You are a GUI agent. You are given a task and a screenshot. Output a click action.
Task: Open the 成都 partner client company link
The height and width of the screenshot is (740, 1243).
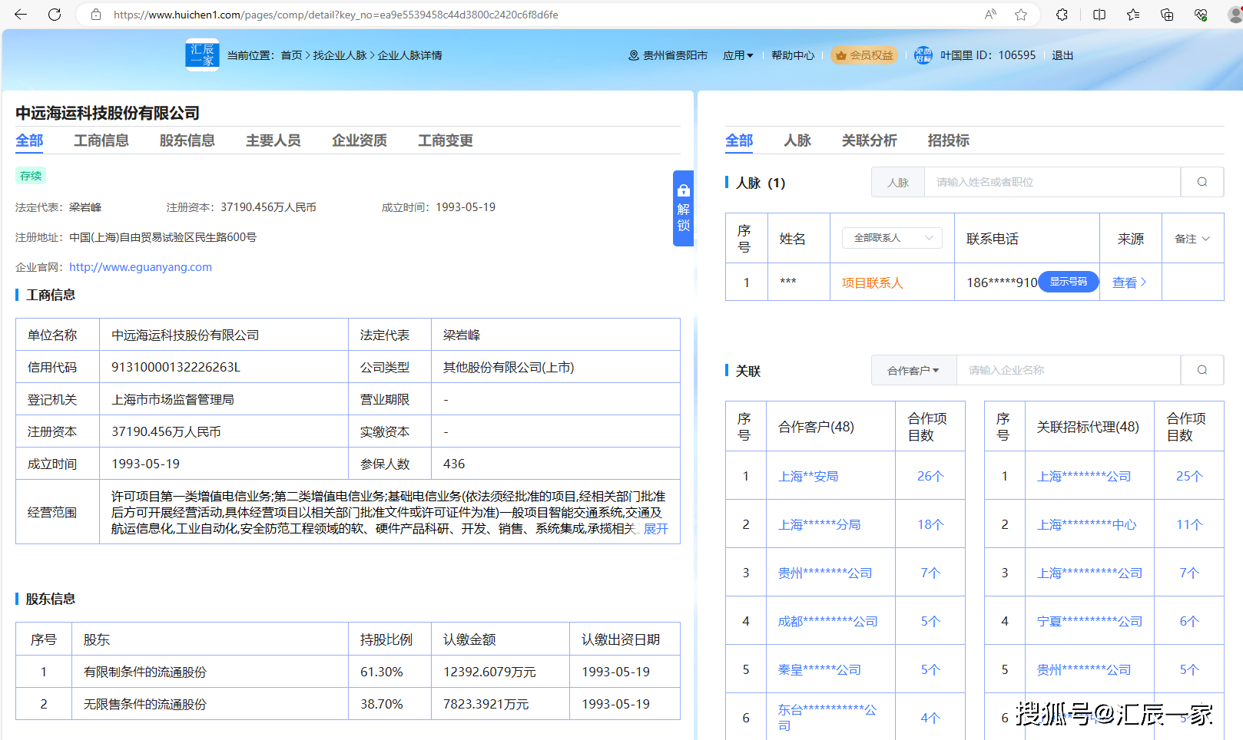click(827, 621)
